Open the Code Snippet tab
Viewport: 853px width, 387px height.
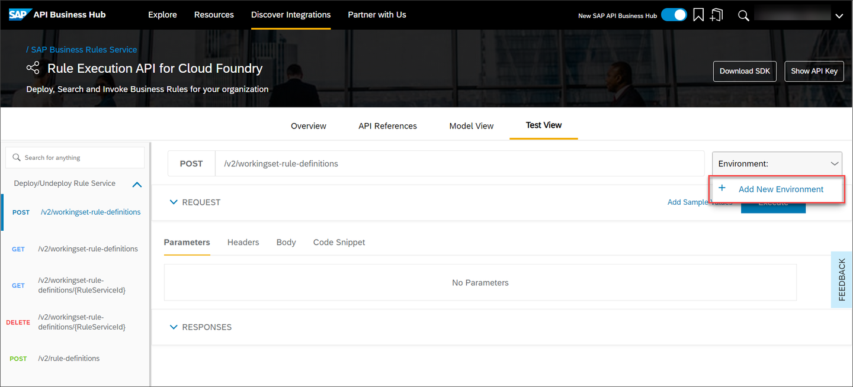pyautogui.click(x=339, y=242)
